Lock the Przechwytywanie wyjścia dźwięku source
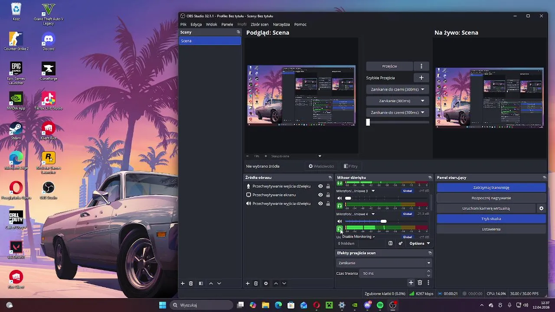Image resolution: width=555 pixels, height=312 pixels. point(328,204)
